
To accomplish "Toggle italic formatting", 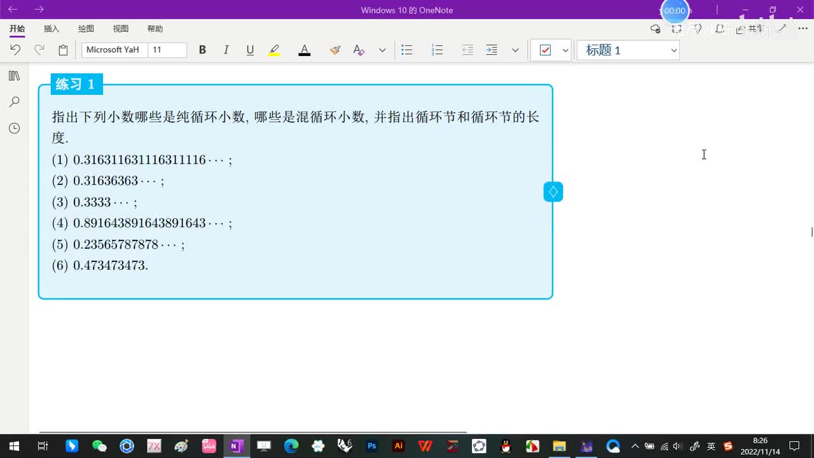I will coord(226,50).
